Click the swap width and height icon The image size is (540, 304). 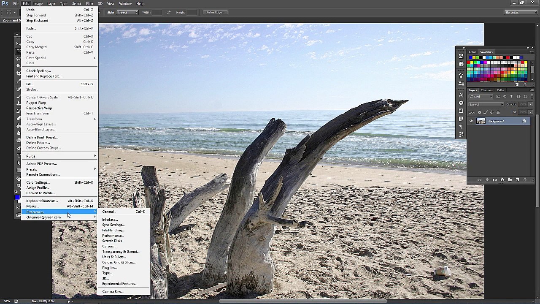click(169, 12)
